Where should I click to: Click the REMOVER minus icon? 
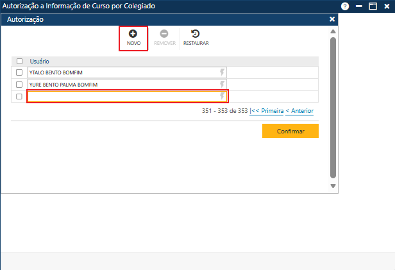(x=164, y=33)
